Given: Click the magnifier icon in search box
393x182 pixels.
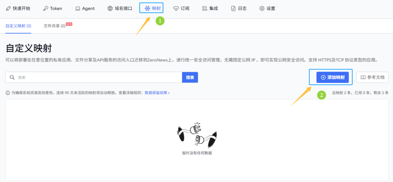Looking at the screenshot, I should (12, 77).
